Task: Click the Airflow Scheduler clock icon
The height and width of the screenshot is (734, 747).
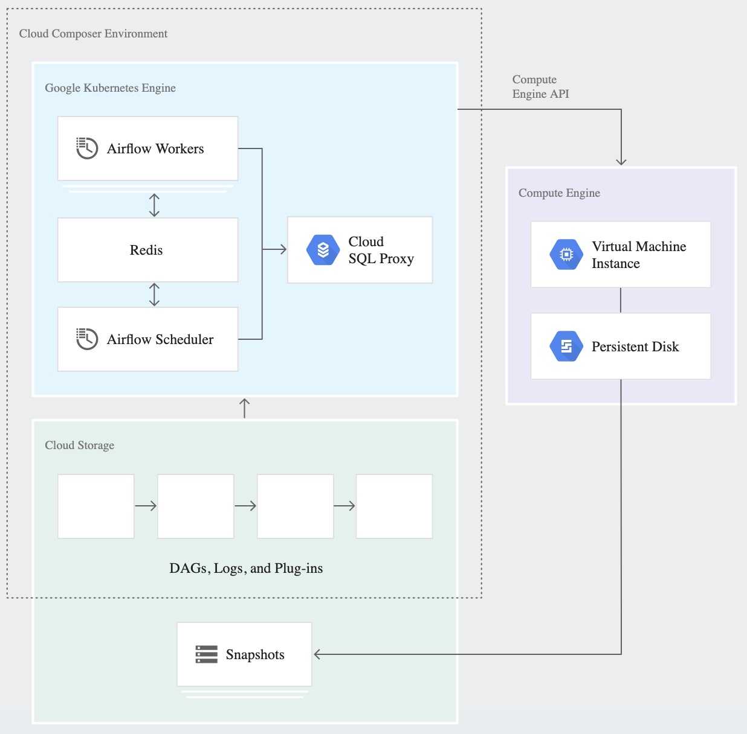Action: [x=86, y=339]
